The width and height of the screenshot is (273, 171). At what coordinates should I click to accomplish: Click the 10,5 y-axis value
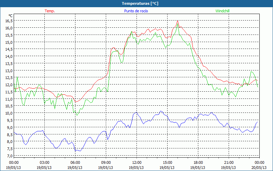tap(9, 106)
